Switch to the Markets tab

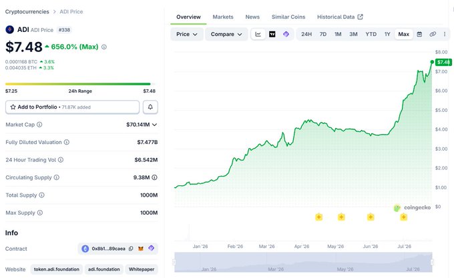[223, 17]
